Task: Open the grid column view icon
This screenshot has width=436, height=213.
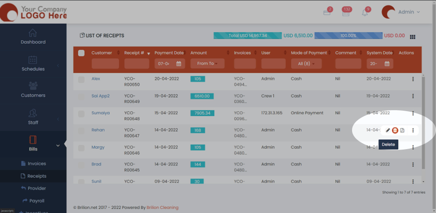Action: pyautogui.click(x=413, y=37)
